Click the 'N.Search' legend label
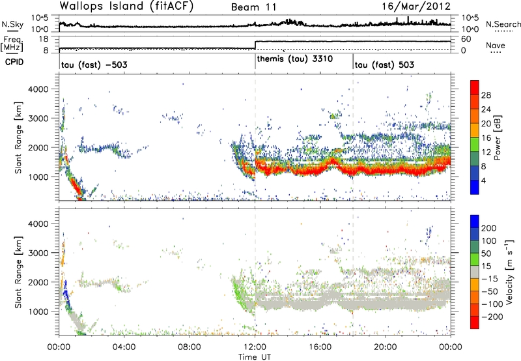 tap(503, 24)
